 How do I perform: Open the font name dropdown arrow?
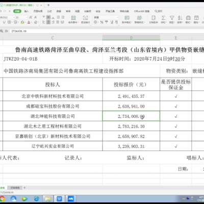14,17
